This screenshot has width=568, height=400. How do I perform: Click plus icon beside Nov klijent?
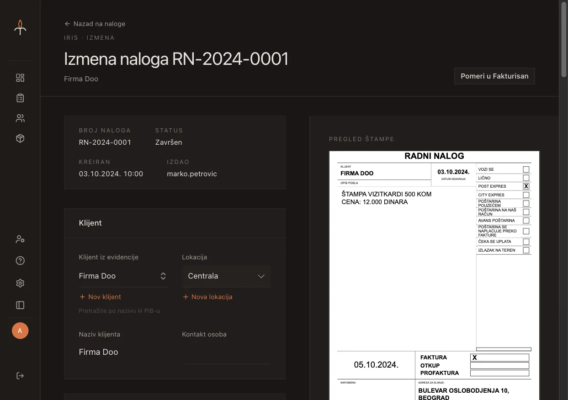pyautogui.click(x=82, y=297)
